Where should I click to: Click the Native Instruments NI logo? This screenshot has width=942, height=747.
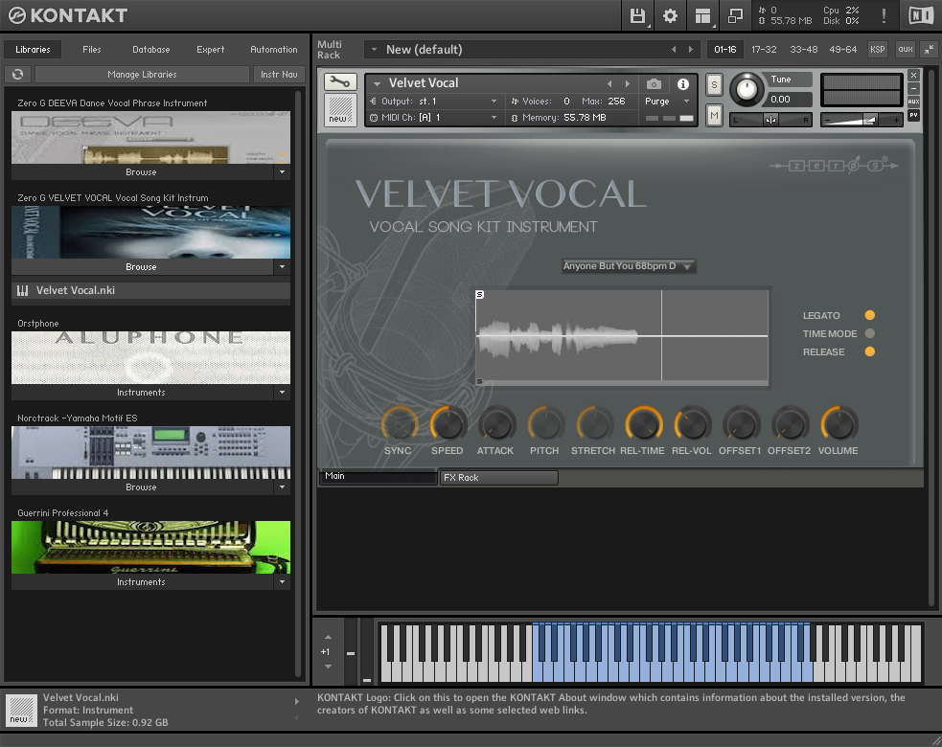[x=921, y=15]
